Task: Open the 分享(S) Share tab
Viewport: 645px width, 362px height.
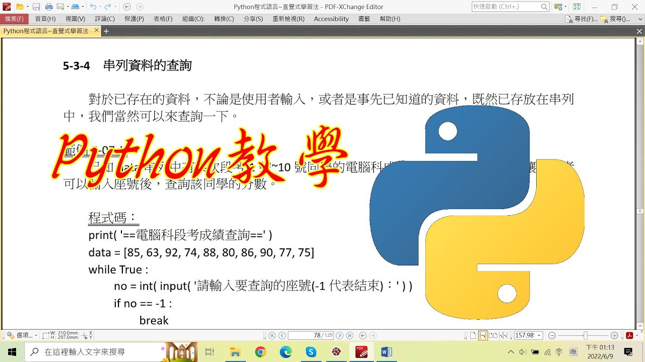Action: pos(253,19)
